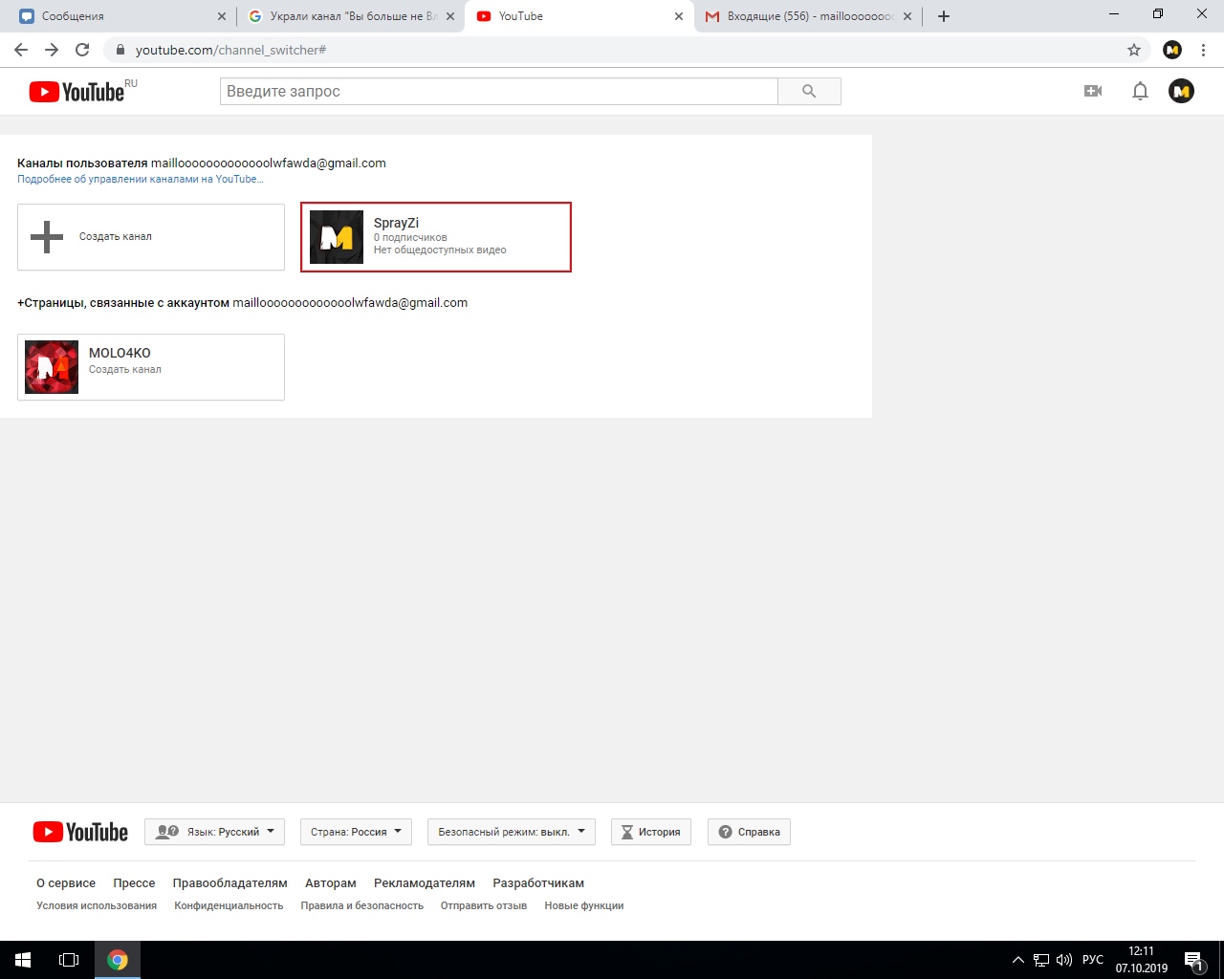The width and height of the screenshot is (1224, 979).
Task: Click the YouTube logo in header
Action: click(77, 92)
